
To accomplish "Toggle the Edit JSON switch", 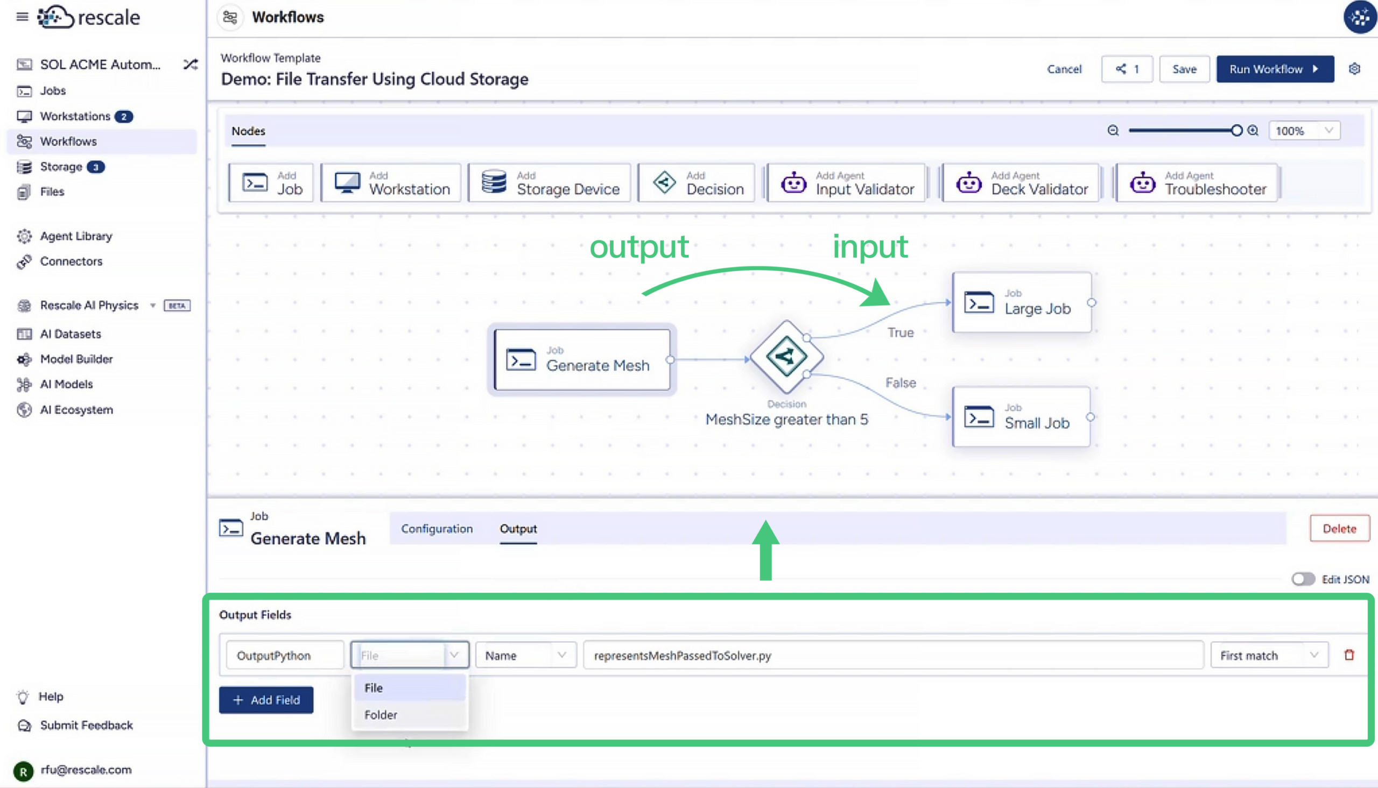I will coord(1303,579).
